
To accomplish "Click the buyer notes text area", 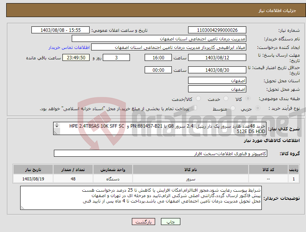I will point(141,198).
